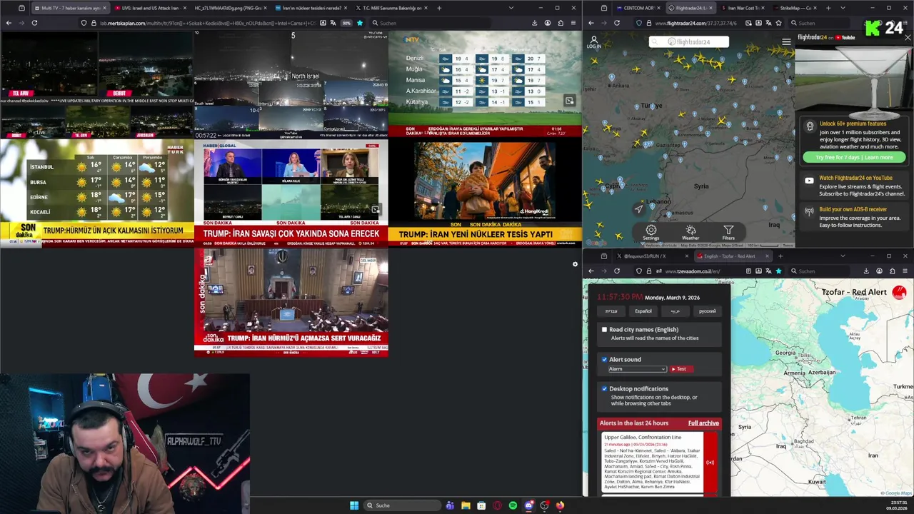Toggle the Alert sound checkbox
Viewport: 914px width, 514px height.
pyautogui.click(x=604, y=360)
